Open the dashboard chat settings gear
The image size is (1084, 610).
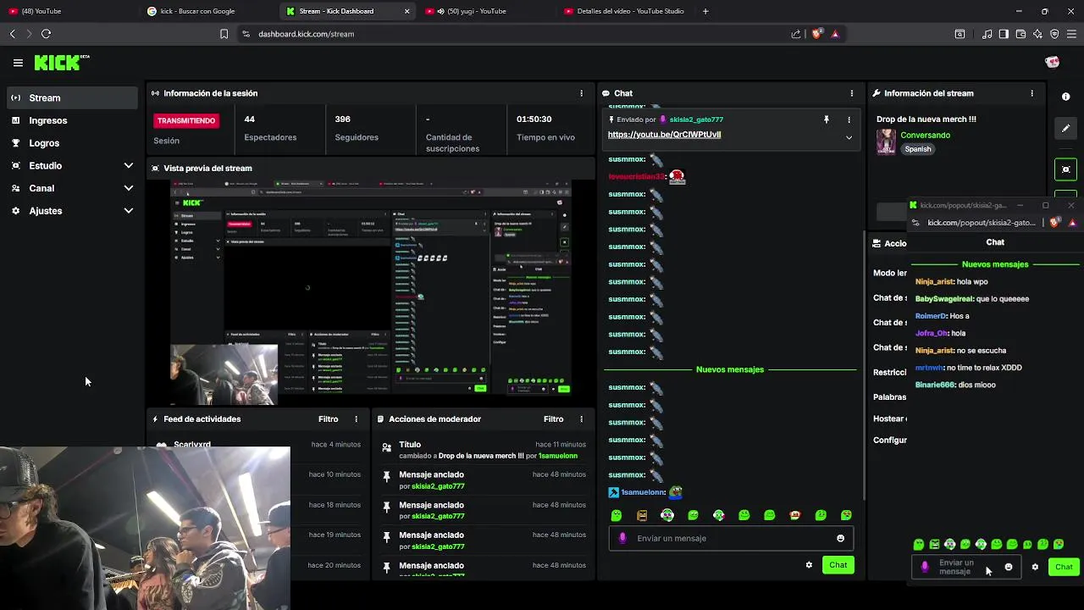(809, 565)
